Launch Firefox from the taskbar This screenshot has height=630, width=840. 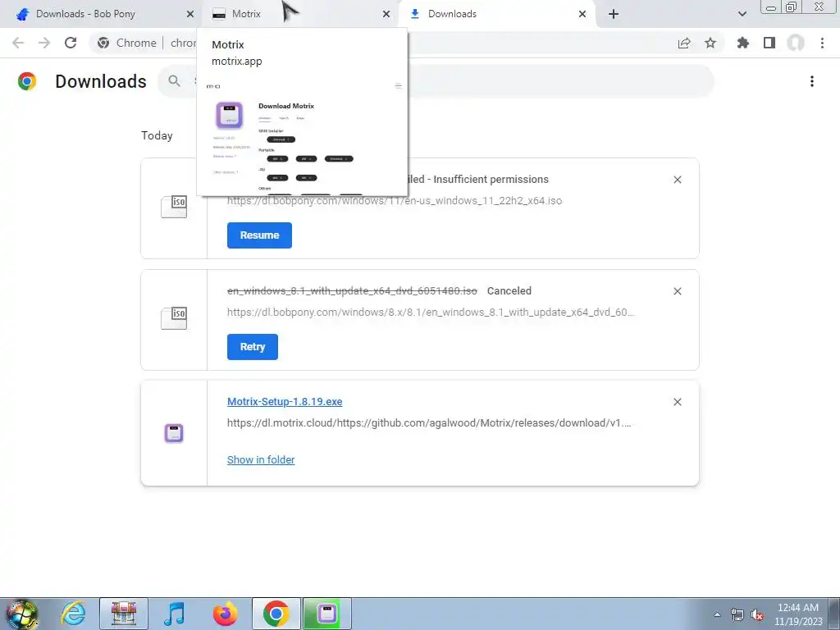tap(225, 614)
